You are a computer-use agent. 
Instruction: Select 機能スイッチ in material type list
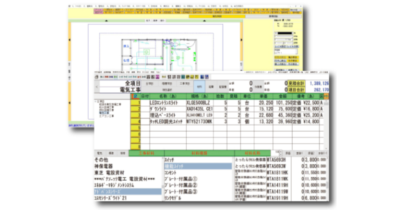198,166
